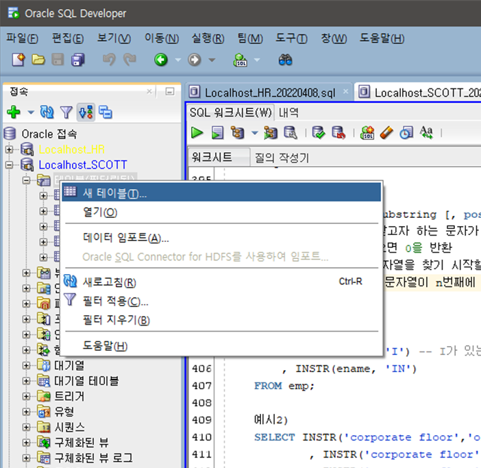
Task: Open the SQL Worksheet icon in main toolbar
Action: [x=241, y=60]
